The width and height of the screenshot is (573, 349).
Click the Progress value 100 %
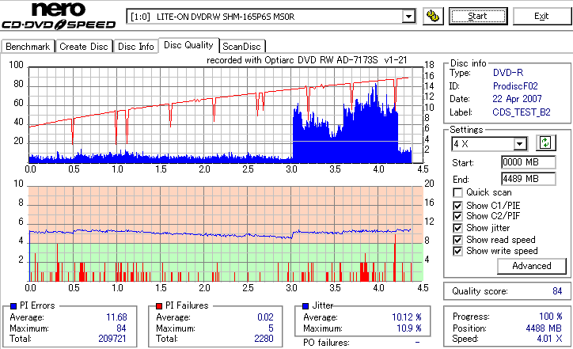[x=550, y=317]
